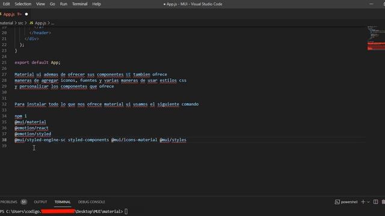Click the 51 problems count badge
385x216 pixels.
[23, 202]
